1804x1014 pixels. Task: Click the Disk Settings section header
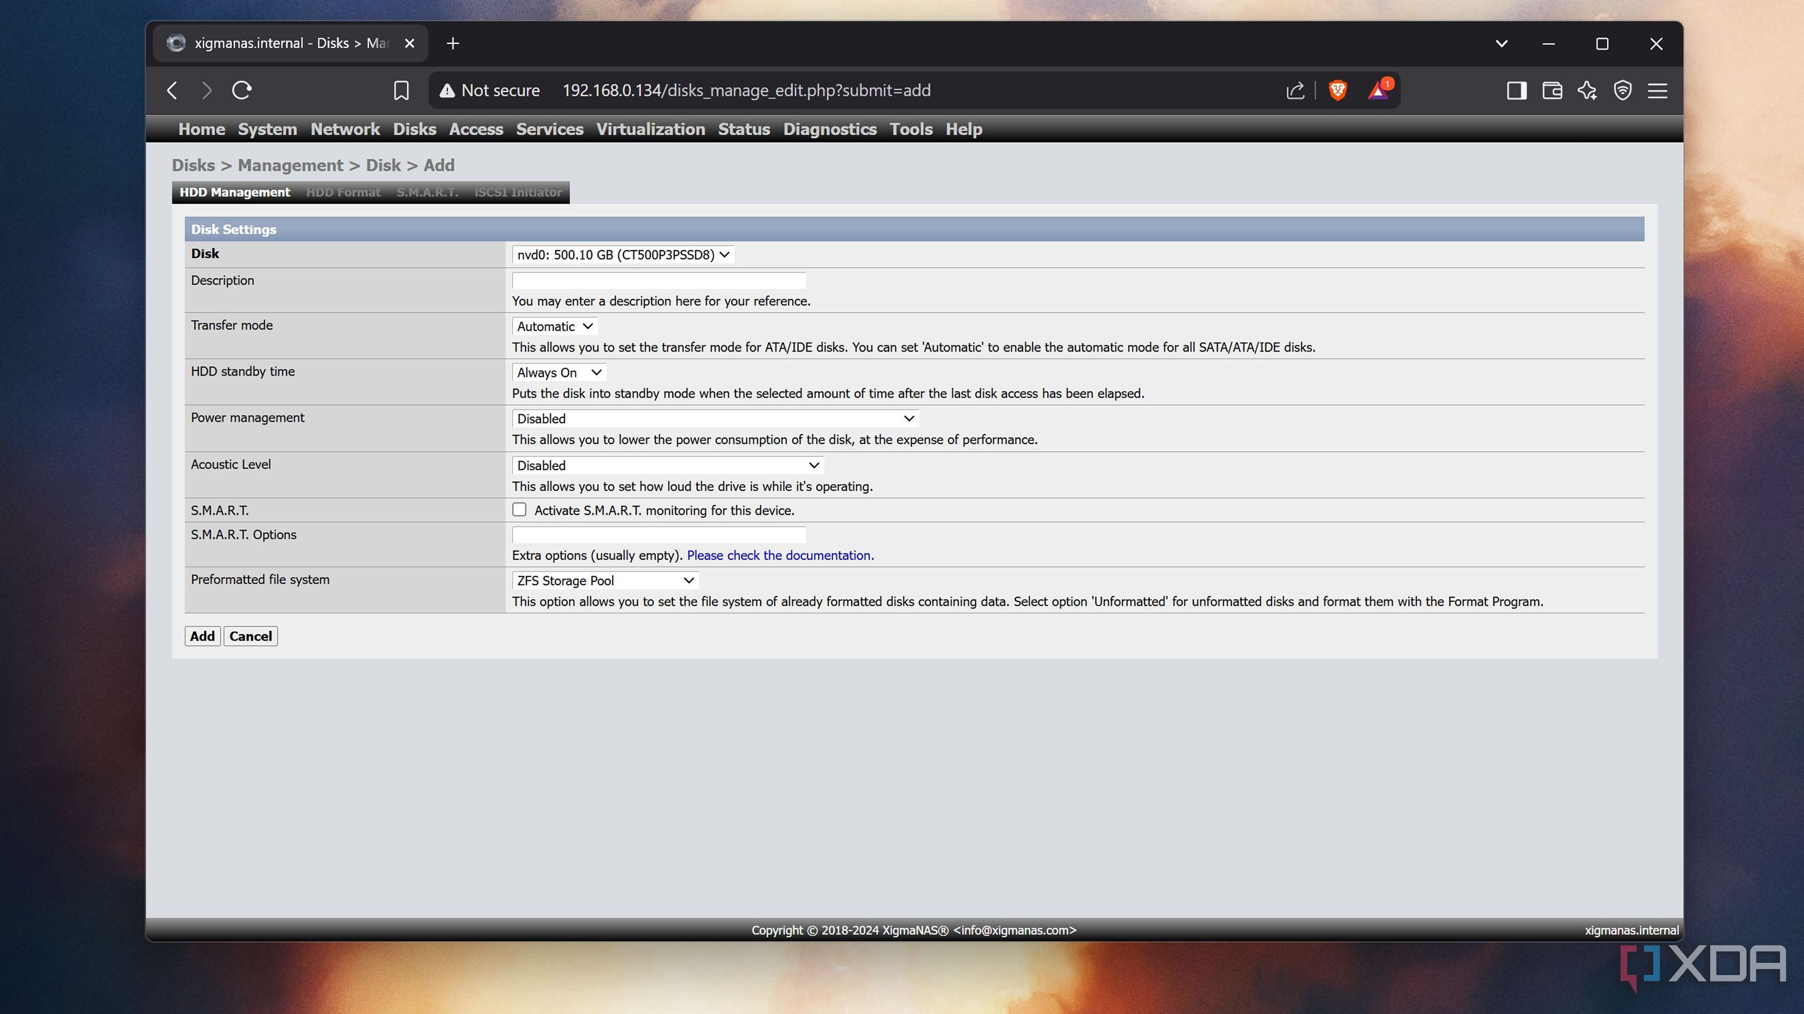[914, 229]
